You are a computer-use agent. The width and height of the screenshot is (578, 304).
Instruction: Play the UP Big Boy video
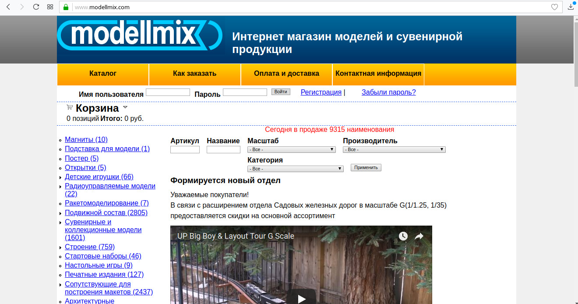[x=301, y=298]
